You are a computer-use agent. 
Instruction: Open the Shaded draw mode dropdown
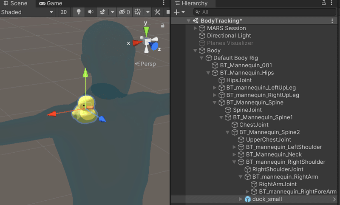pos(27,12)
